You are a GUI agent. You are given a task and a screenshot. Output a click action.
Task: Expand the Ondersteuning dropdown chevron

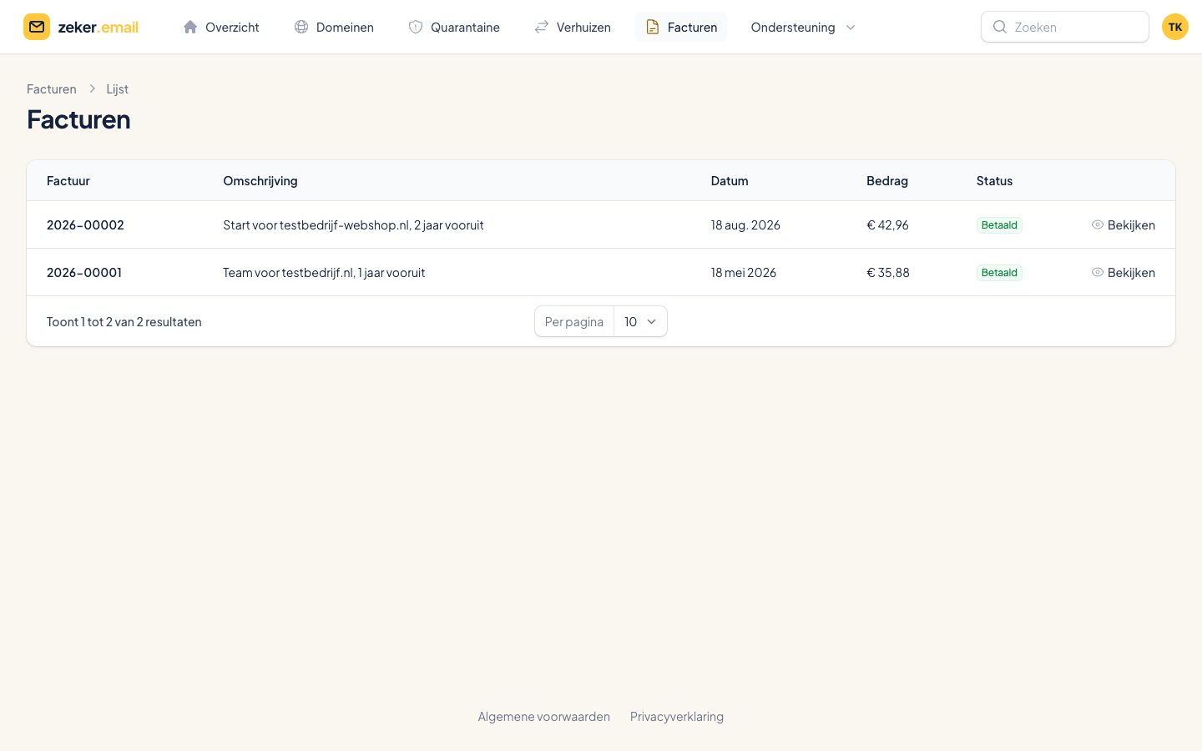[851, 27]
